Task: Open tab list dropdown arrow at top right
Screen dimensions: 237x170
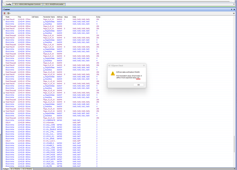Action: (x=234, y=4)
